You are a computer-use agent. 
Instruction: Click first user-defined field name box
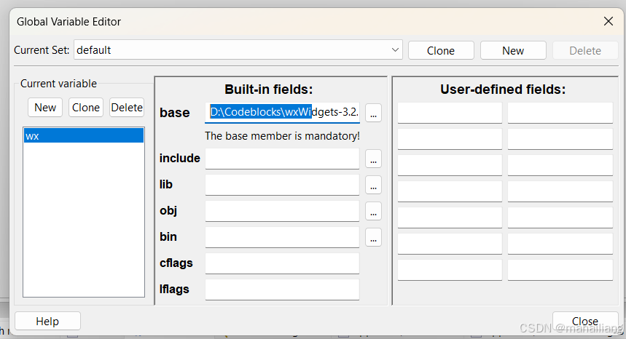450,113
